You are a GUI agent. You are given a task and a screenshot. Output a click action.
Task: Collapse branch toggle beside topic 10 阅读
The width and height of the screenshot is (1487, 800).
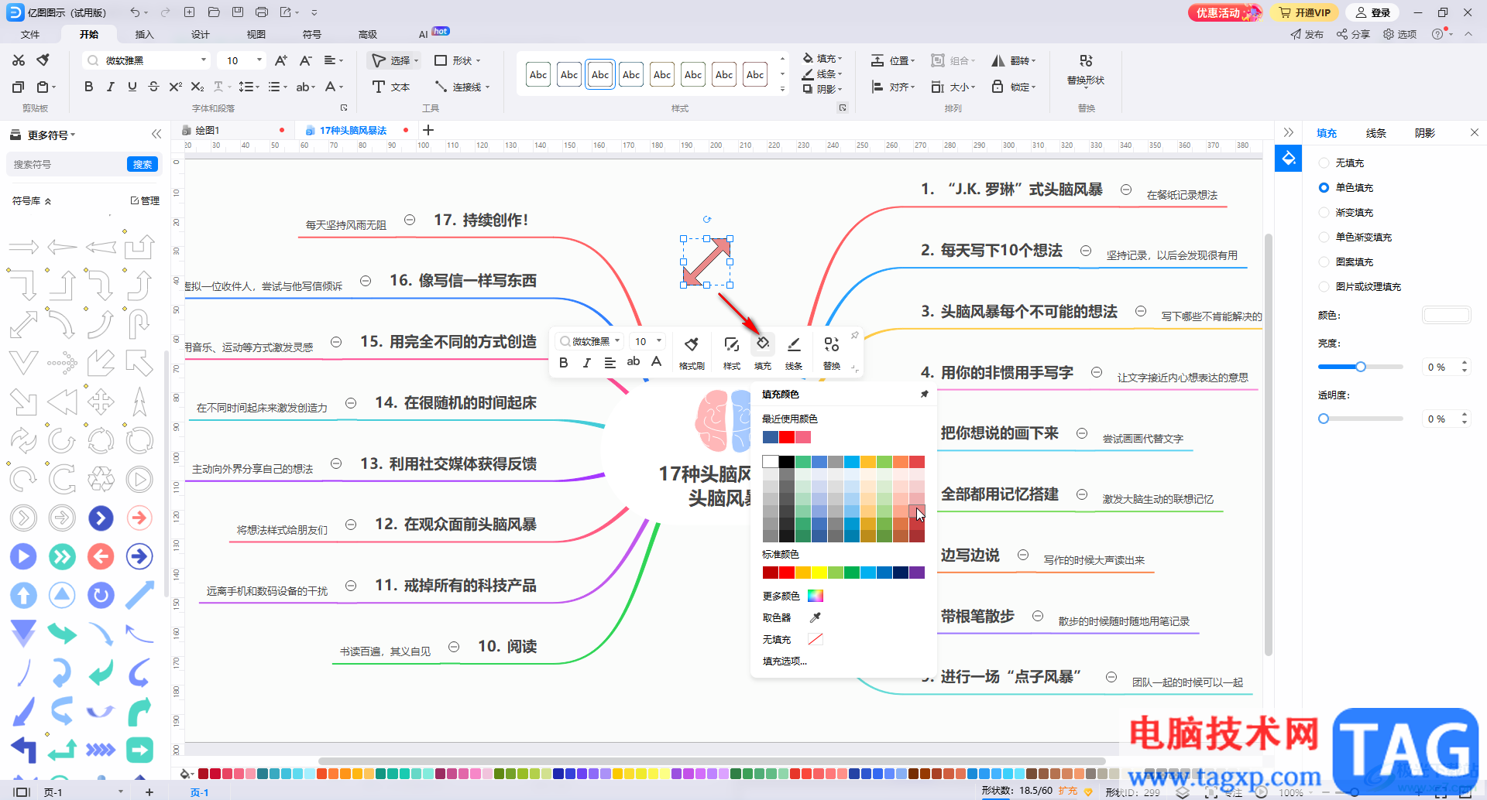click(454, 646)
